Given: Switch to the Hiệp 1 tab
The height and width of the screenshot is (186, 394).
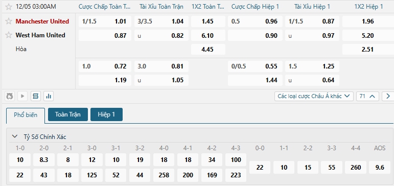Looking at the screenshot, I should pyautogui.click(x=106, y=114).
